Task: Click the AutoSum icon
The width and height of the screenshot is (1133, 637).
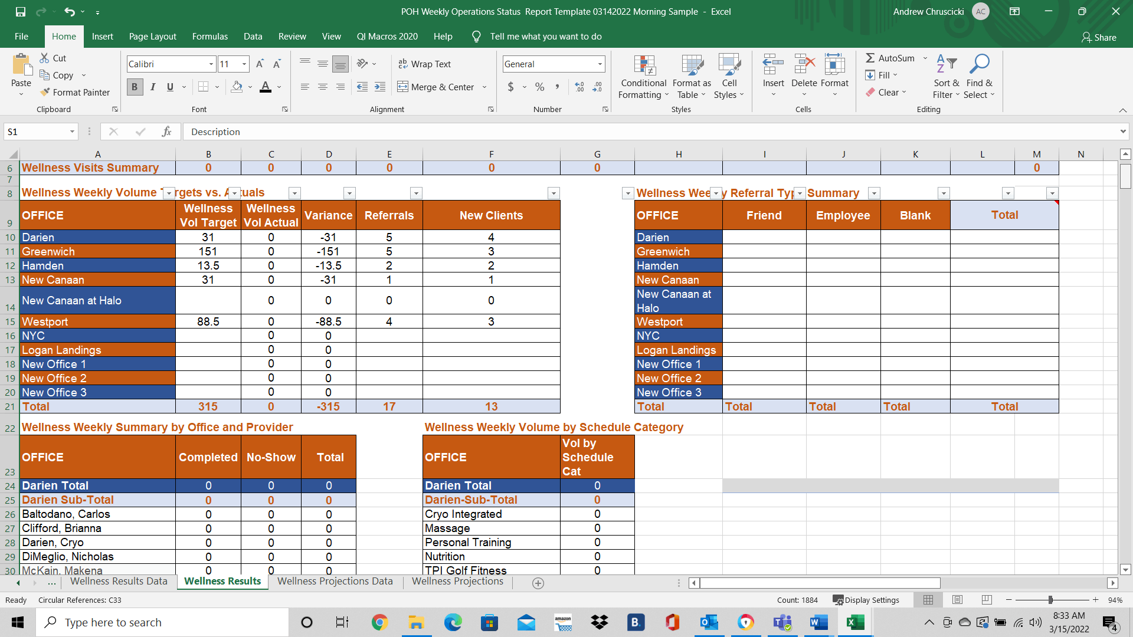Action: tap(870, 58)
